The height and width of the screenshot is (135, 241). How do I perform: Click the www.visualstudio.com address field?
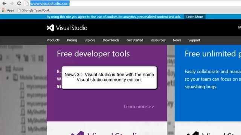point(132,3)
